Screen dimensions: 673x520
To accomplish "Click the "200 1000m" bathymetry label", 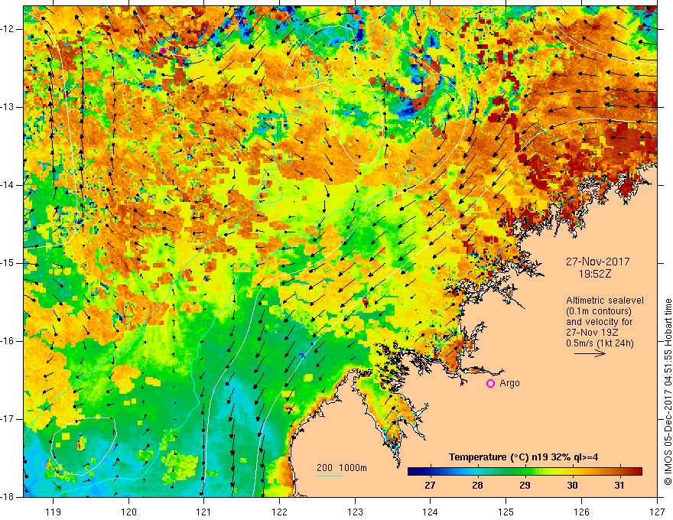I will click(342, 468).
